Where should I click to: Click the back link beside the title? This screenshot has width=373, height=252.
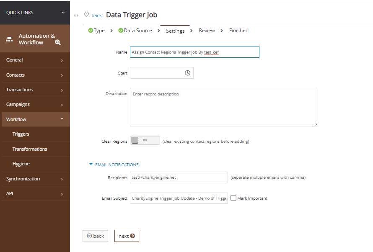[96, 15]
